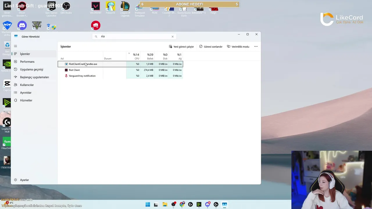372x209 pixels.
Task: Switch to OBS Studio in the taskbar
Action: click(174, 205)
